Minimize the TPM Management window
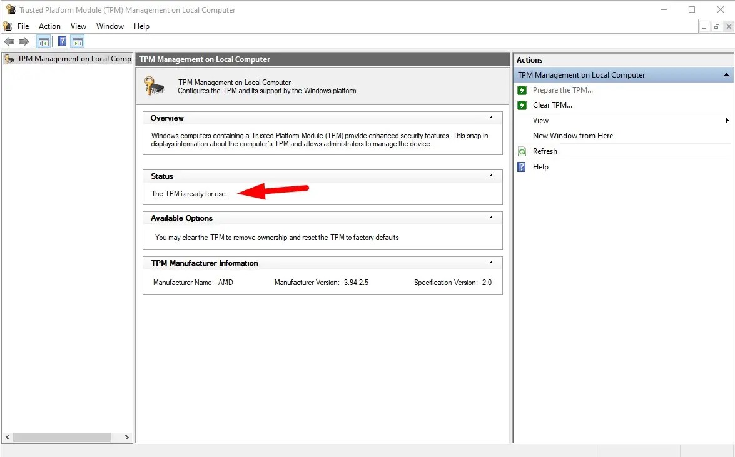735x457 pixels. click(x=663, y=9)
